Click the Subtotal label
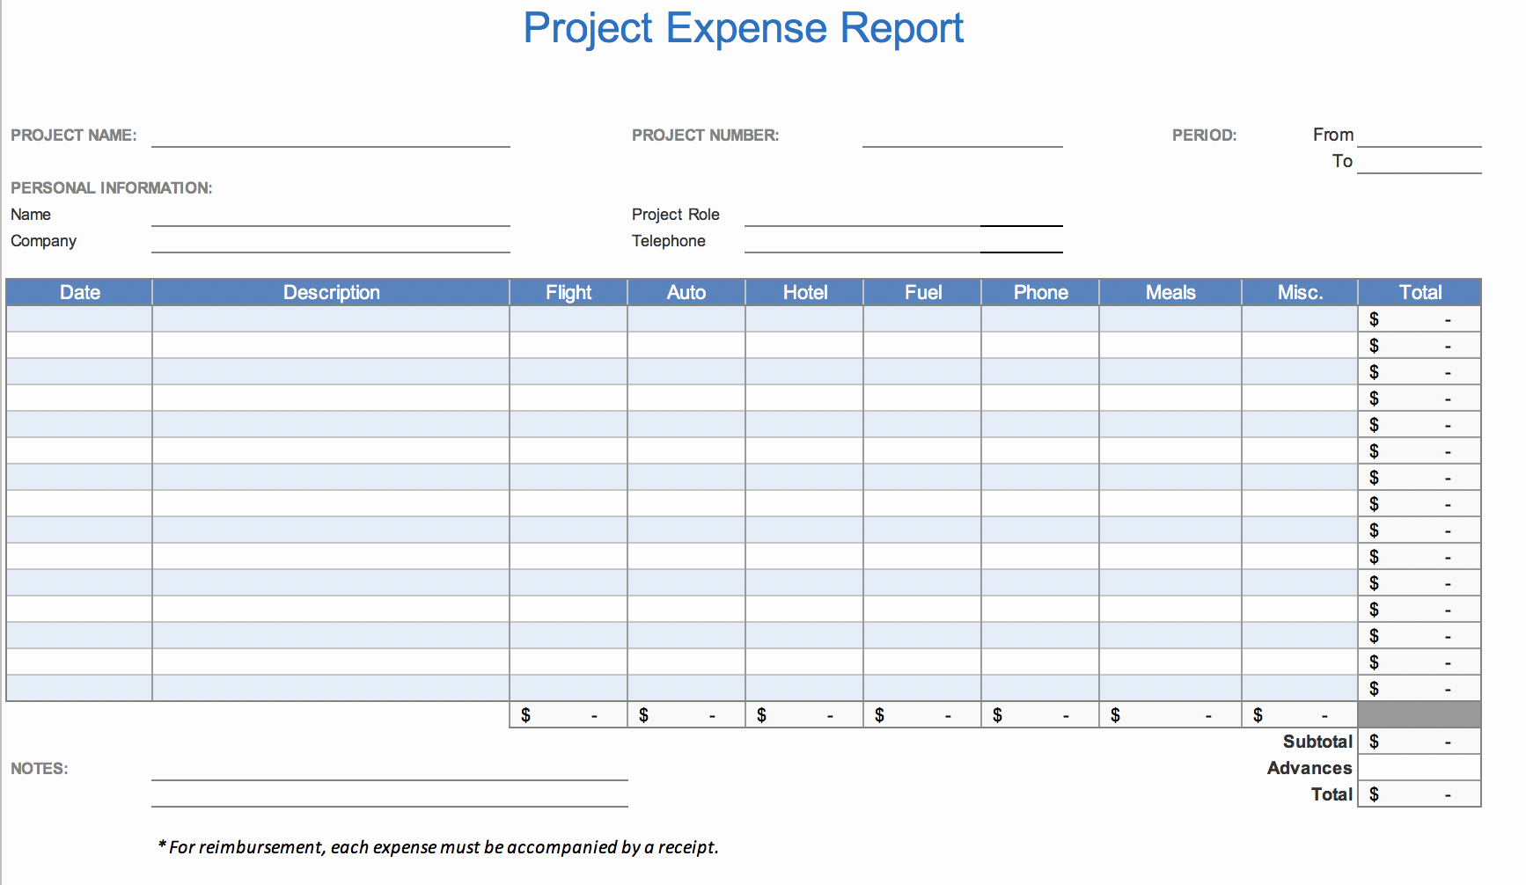Screen dimensions: 1526x885 (x=1317, y=742)
